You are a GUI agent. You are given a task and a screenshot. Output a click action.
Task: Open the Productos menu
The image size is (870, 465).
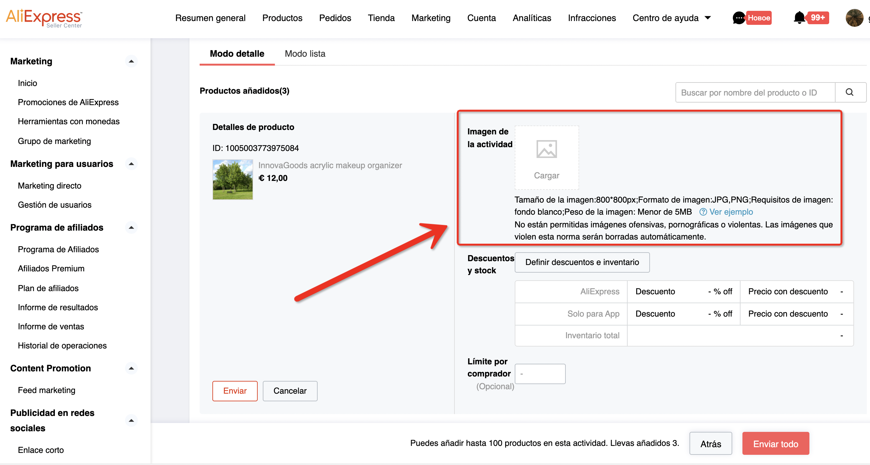[282, 18]
